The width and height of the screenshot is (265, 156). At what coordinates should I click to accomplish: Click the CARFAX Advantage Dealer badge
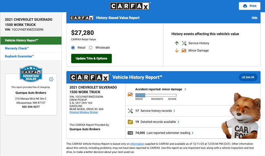coord(31,74)
